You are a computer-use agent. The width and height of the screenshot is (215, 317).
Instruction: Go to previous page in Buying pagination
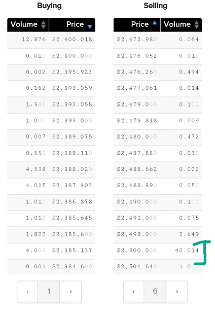(x=27, y=292)
